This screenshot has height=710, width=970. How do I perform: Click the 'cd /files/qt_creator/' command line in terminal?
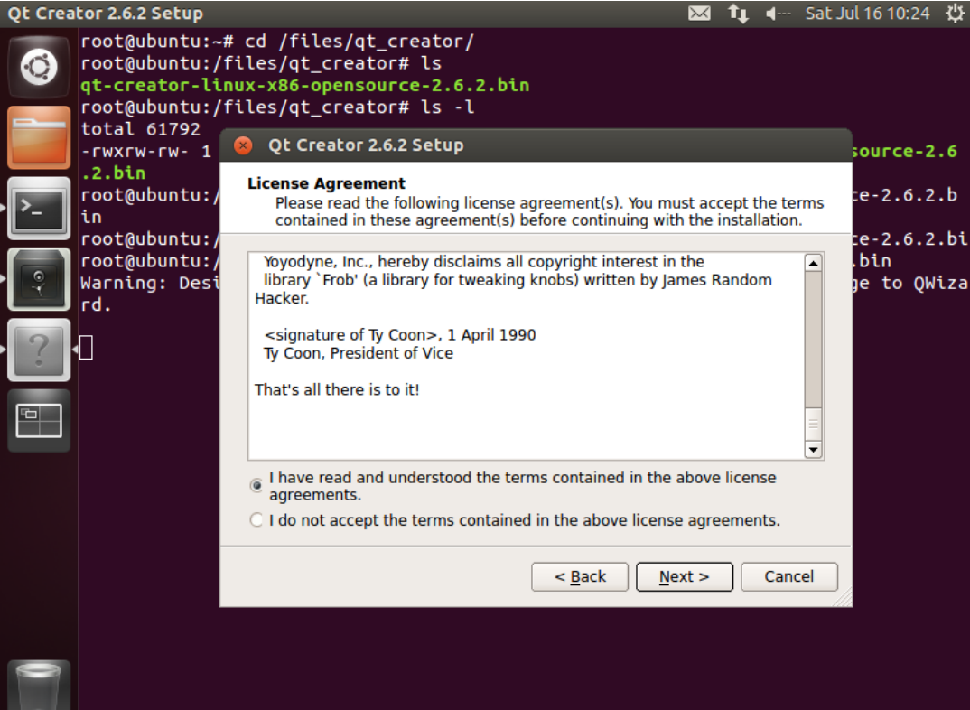point(277,42)
